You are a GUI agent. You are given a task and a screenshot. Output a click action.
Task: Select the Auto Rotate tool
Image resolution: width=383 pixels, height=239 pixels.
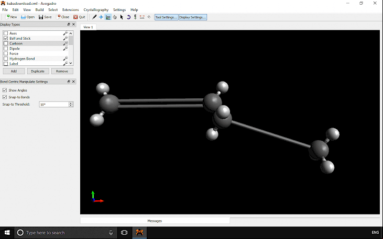tap(128, 17)
